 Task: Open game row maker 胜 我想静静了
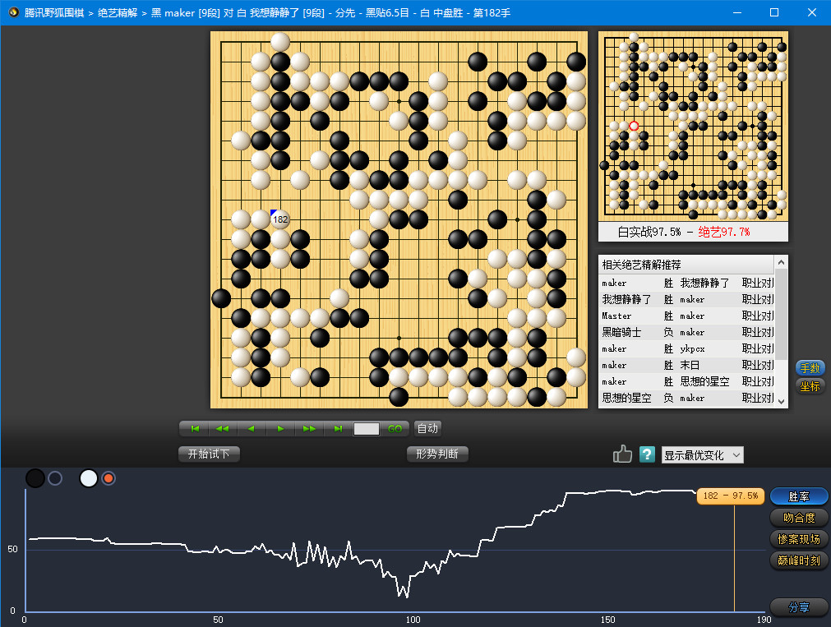point(687,283)
